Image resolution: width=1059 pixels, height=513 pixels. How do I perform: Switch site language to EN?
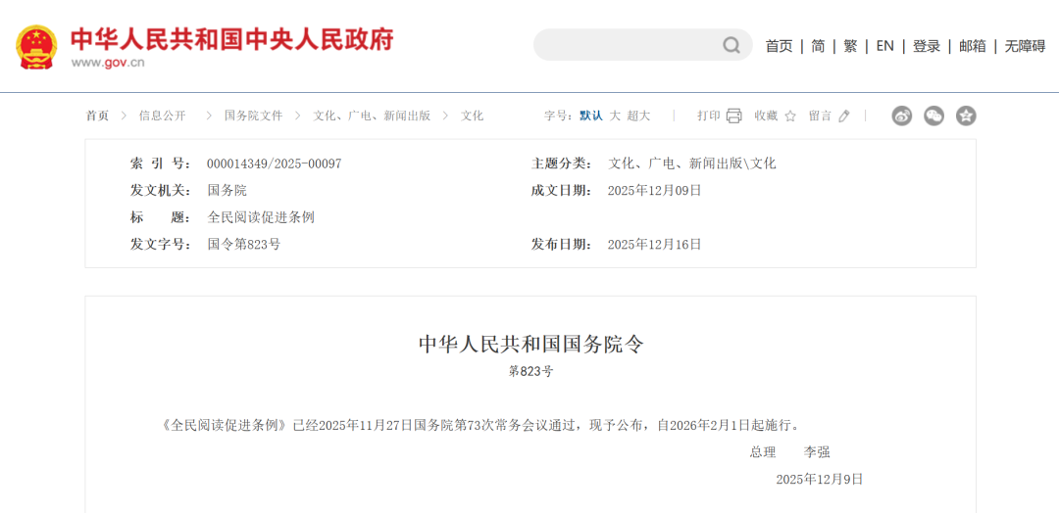tap(884, 46)
